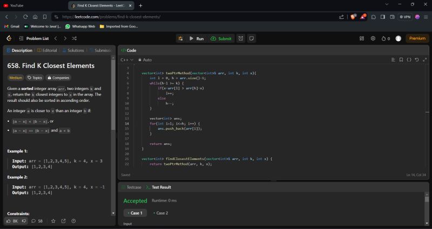Select Case 2 test case

[x=160, y=213]
